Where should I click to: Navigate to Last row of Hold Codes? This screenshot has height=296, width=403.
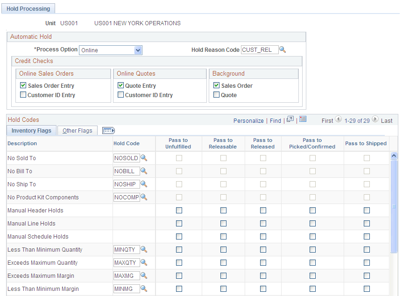coord(388,120)
